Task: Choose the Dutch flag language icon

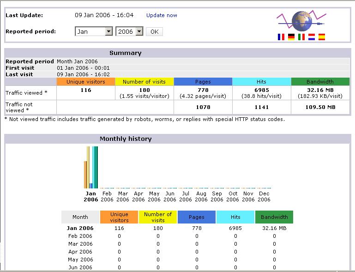Action: (x=312, y=37)
